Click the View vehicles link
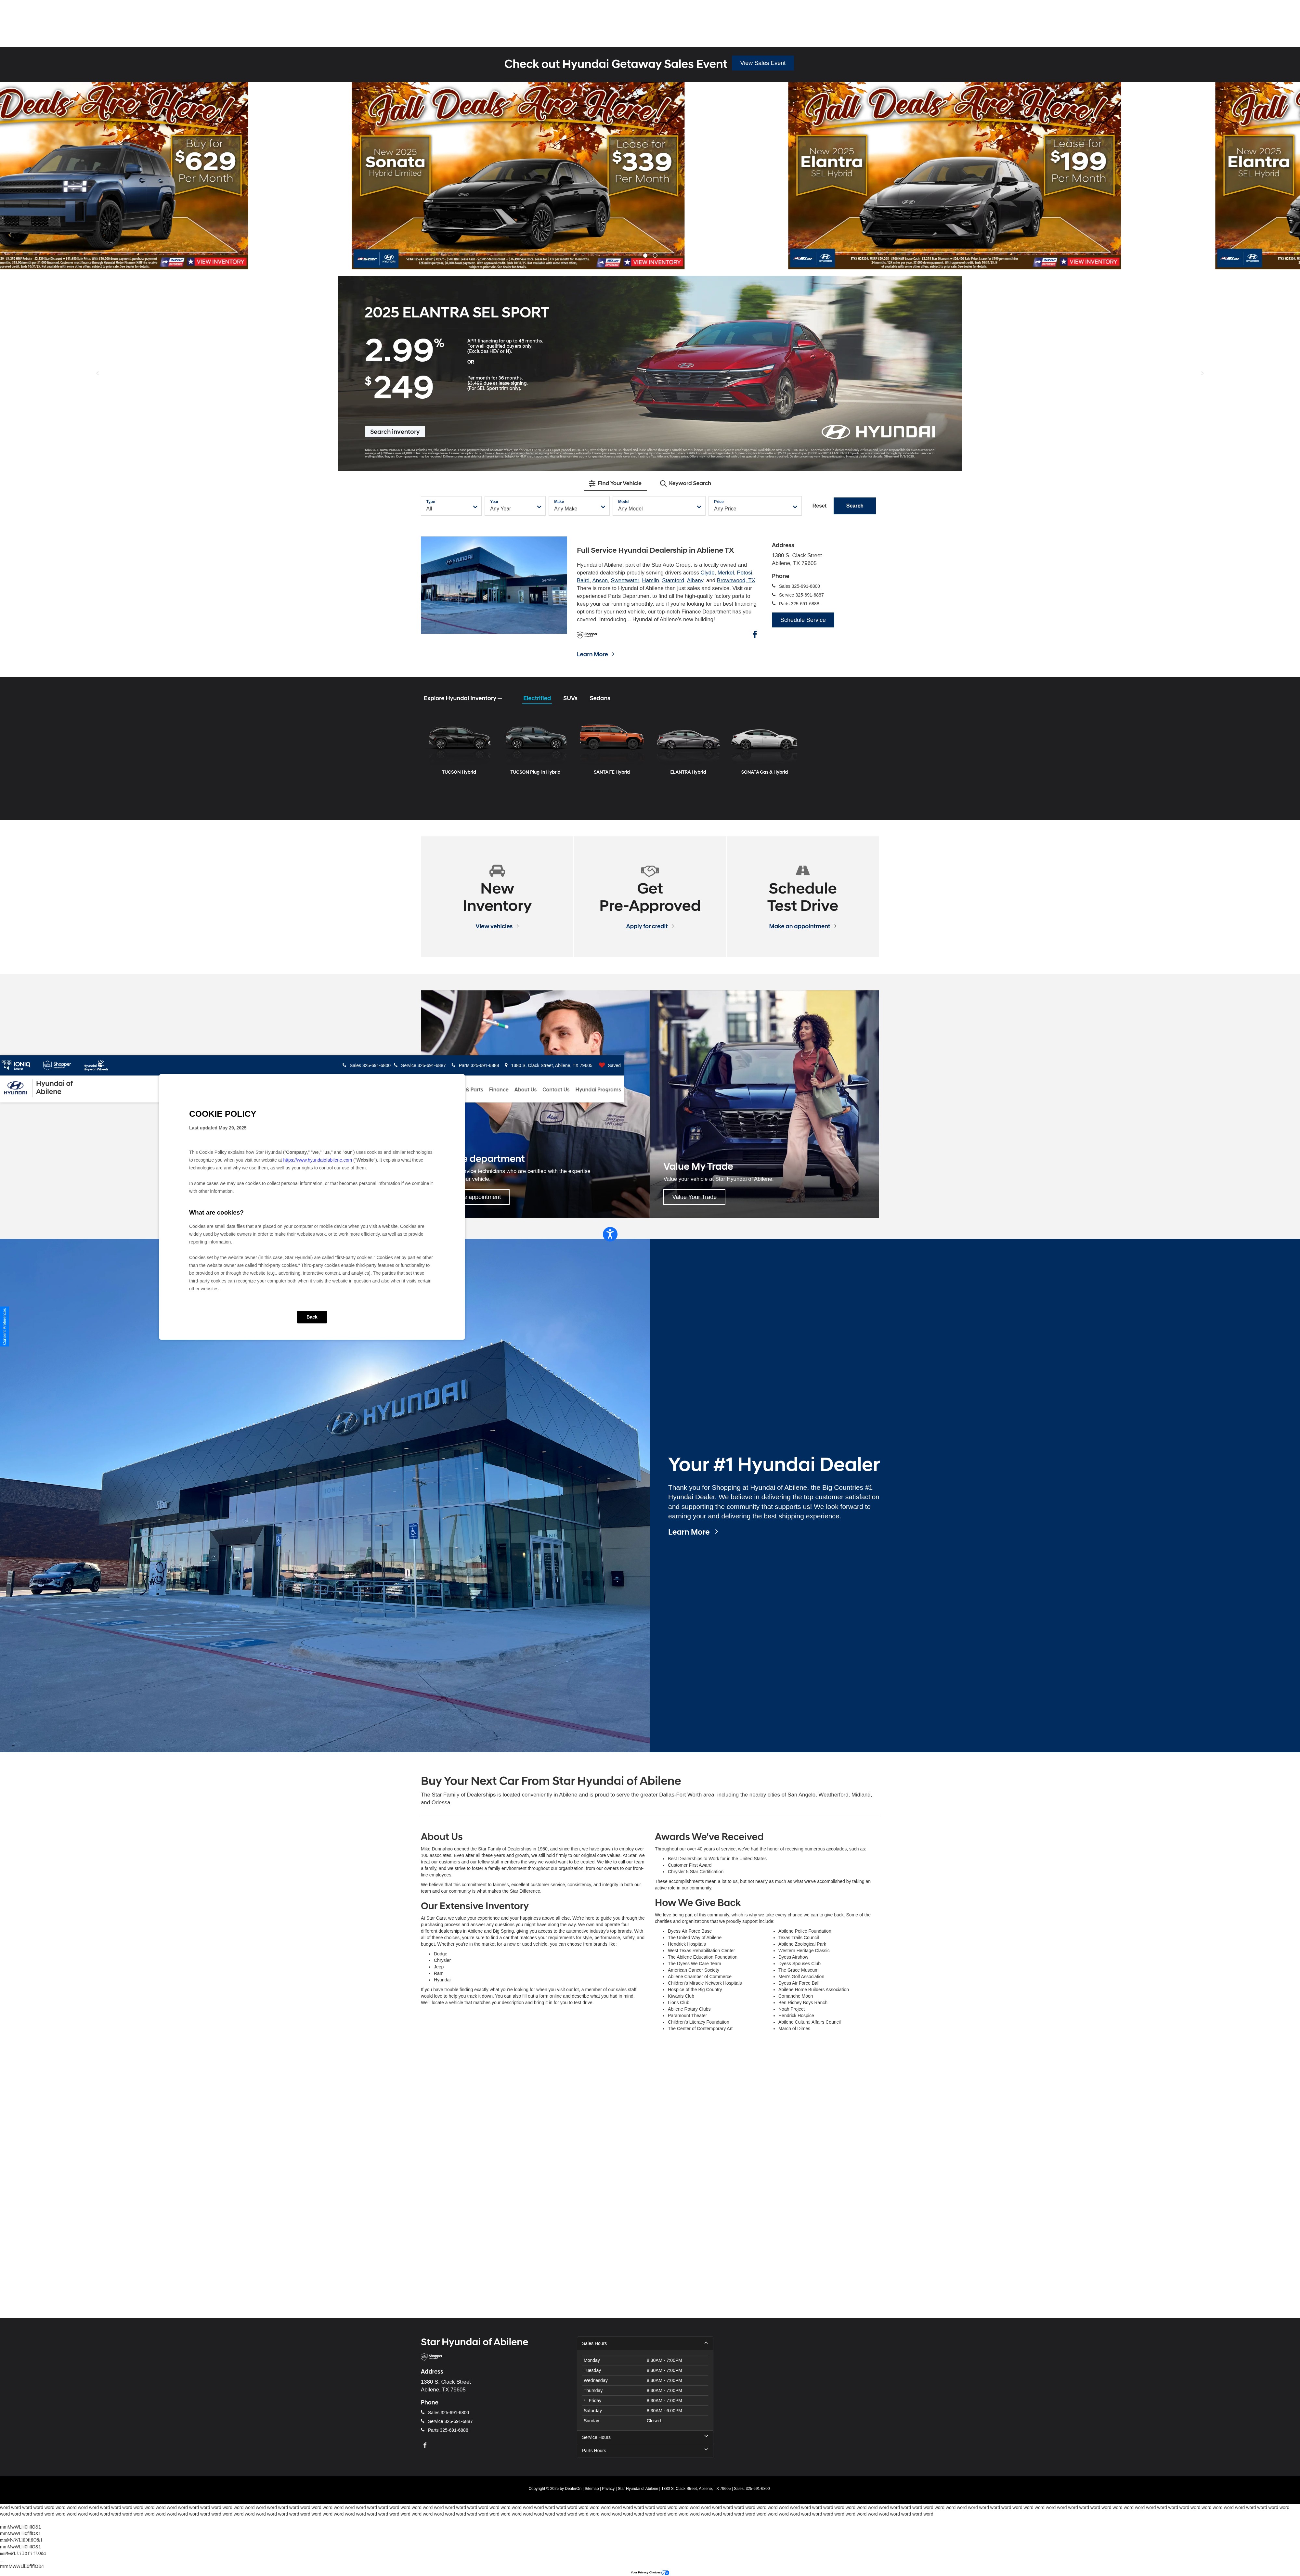 (x=497, y=926)
